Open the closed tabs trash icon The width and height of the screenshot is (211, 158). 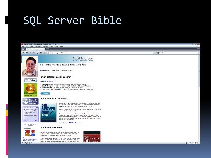(x=198, y=49)
